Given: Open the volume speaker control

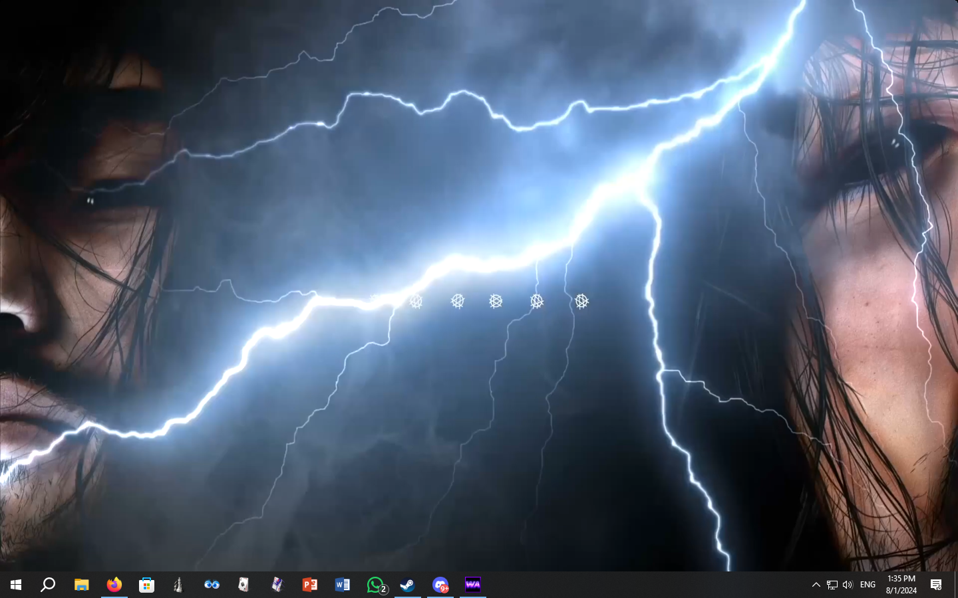Looking at the screenshot, I should point(848,585).
